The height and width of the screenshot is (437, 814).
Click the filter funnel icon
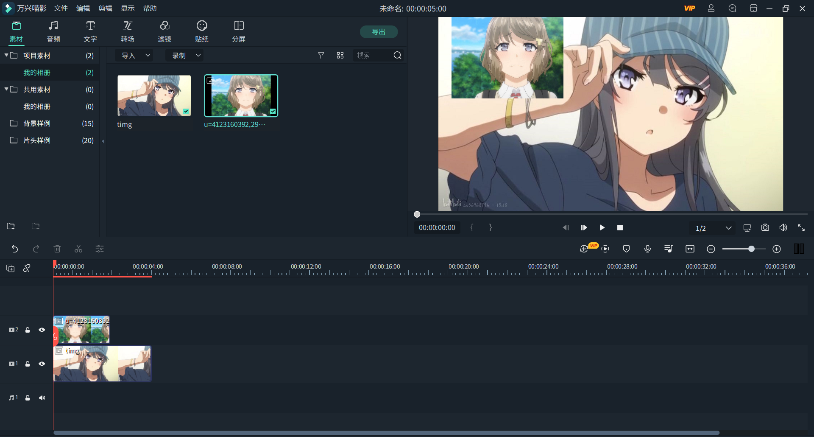[321, 56]
